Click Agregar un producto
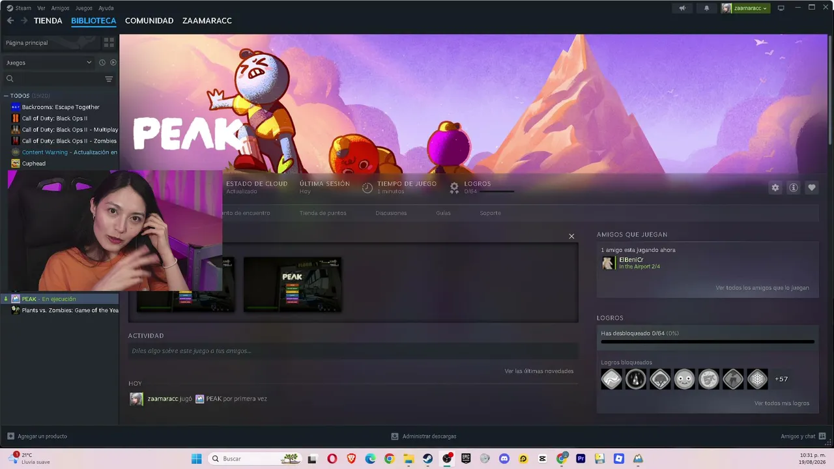 37,436
